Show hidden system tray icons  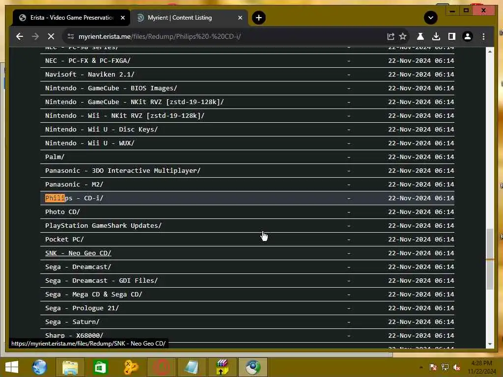point(421,367)
